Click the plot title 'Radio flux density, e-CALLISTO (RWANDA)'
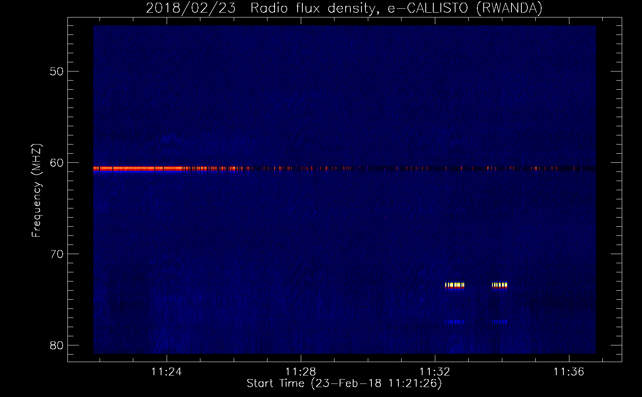 pyautogui.click(x=396, y=8)
